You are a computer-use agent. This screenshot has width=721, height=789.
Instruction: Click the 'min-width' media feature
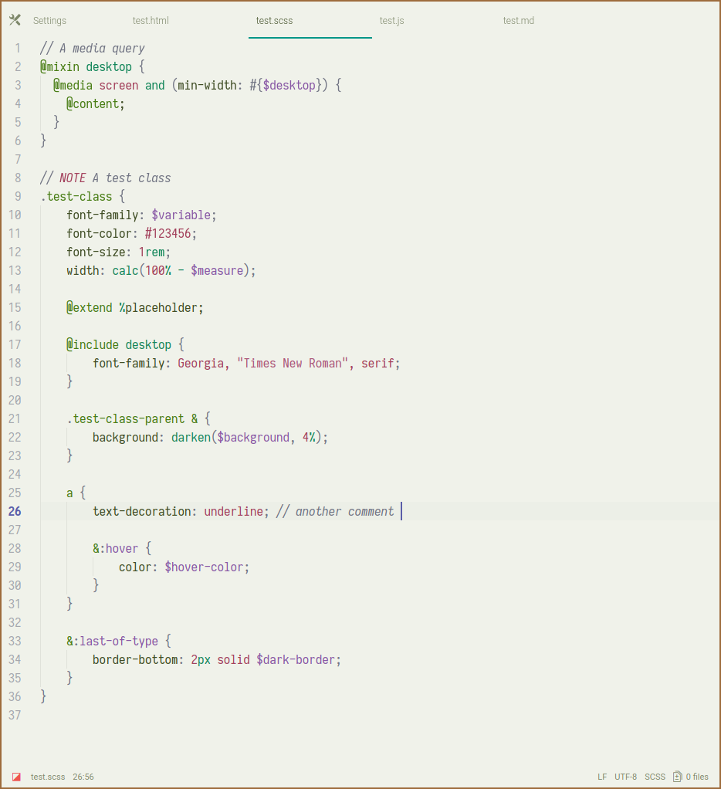(x=208, y=86)
